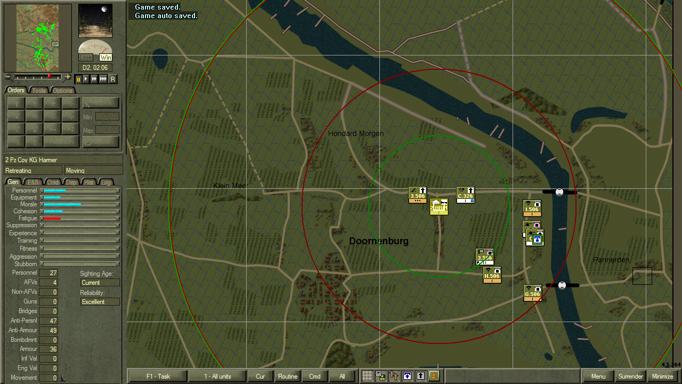Click the 'Moving' status field
This screenshot has width=682, height=384.
(x=94, y=171)
